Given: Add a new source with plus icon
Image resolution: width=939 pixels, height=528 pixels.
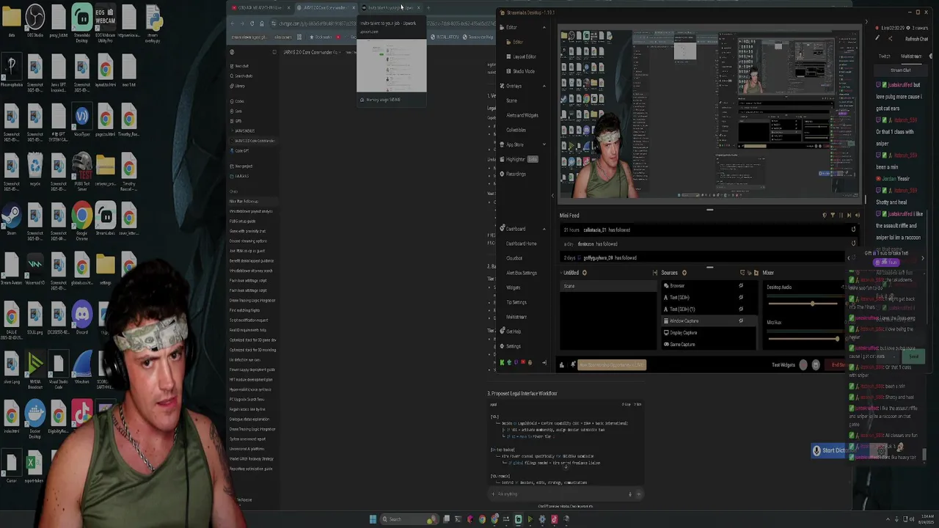Looking at the screenshot, I should click(684, 273).
